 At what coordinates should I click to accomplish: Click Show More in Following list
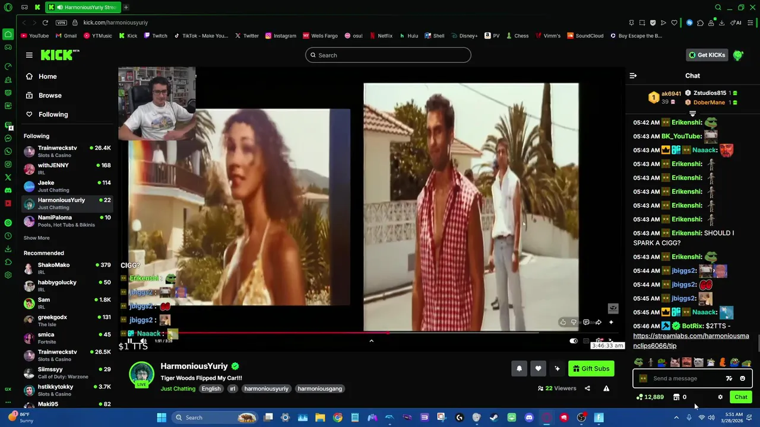coord(37,238)
